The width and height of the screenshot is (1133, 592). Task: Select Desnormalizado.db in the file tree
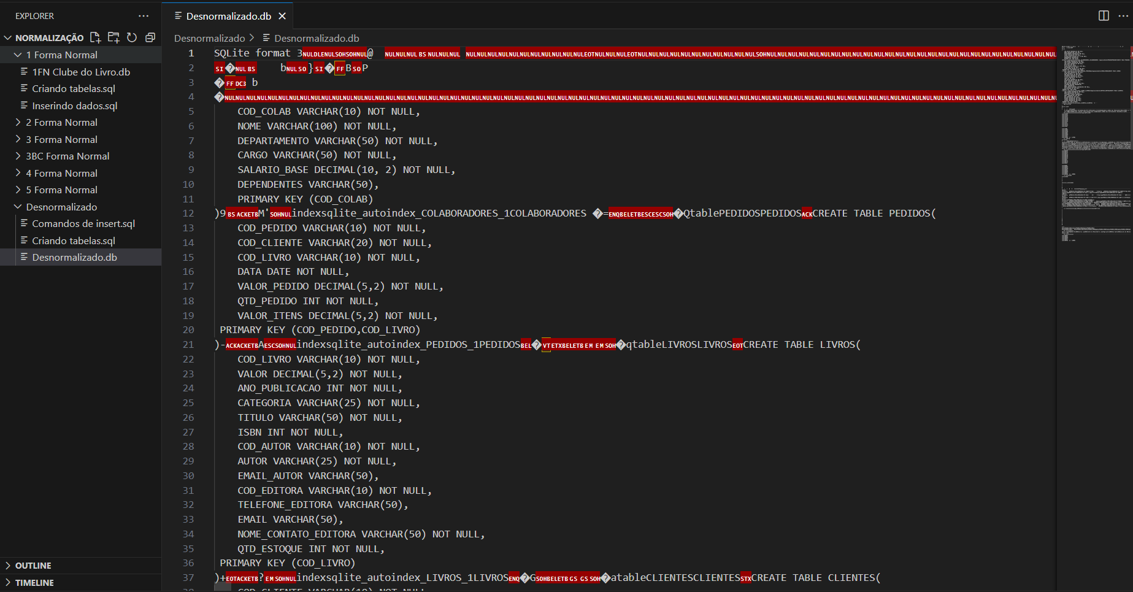80,257
